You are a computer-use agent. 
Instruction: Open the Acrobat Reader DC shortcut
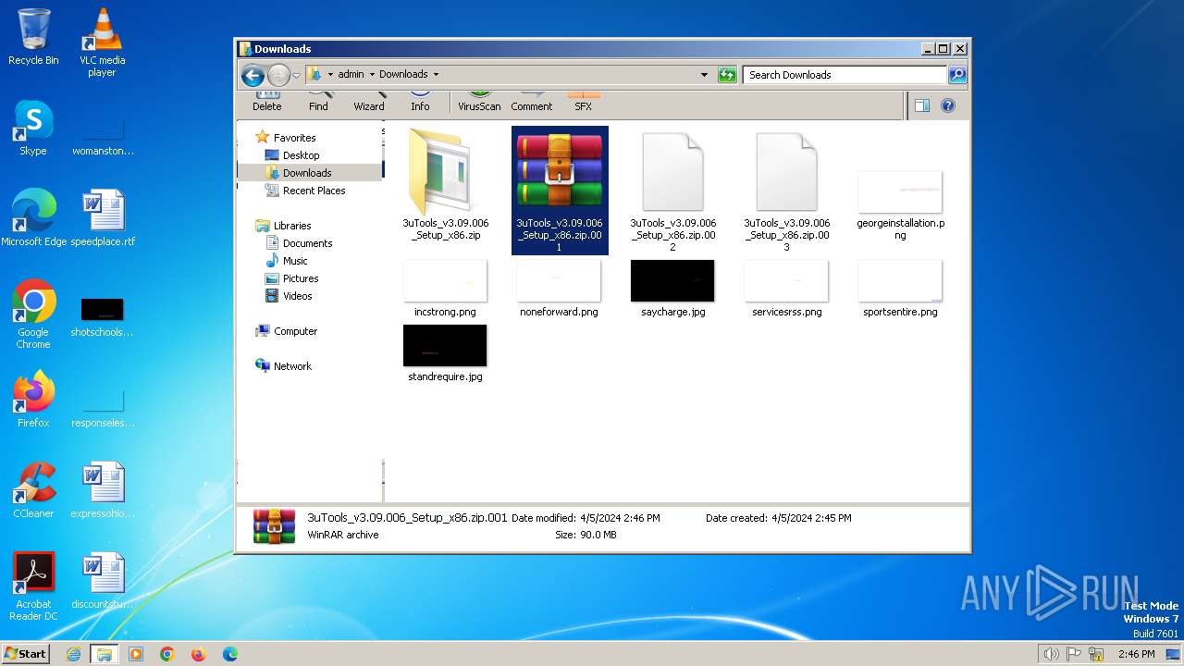[33, 586]
